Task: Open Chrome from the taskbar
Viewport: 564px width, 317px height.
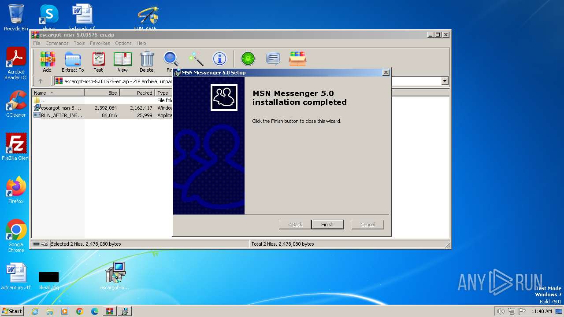Action: click(80, 311)
